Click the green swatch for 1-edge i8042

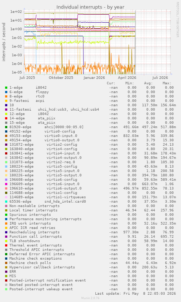click(x=6, y=88)
